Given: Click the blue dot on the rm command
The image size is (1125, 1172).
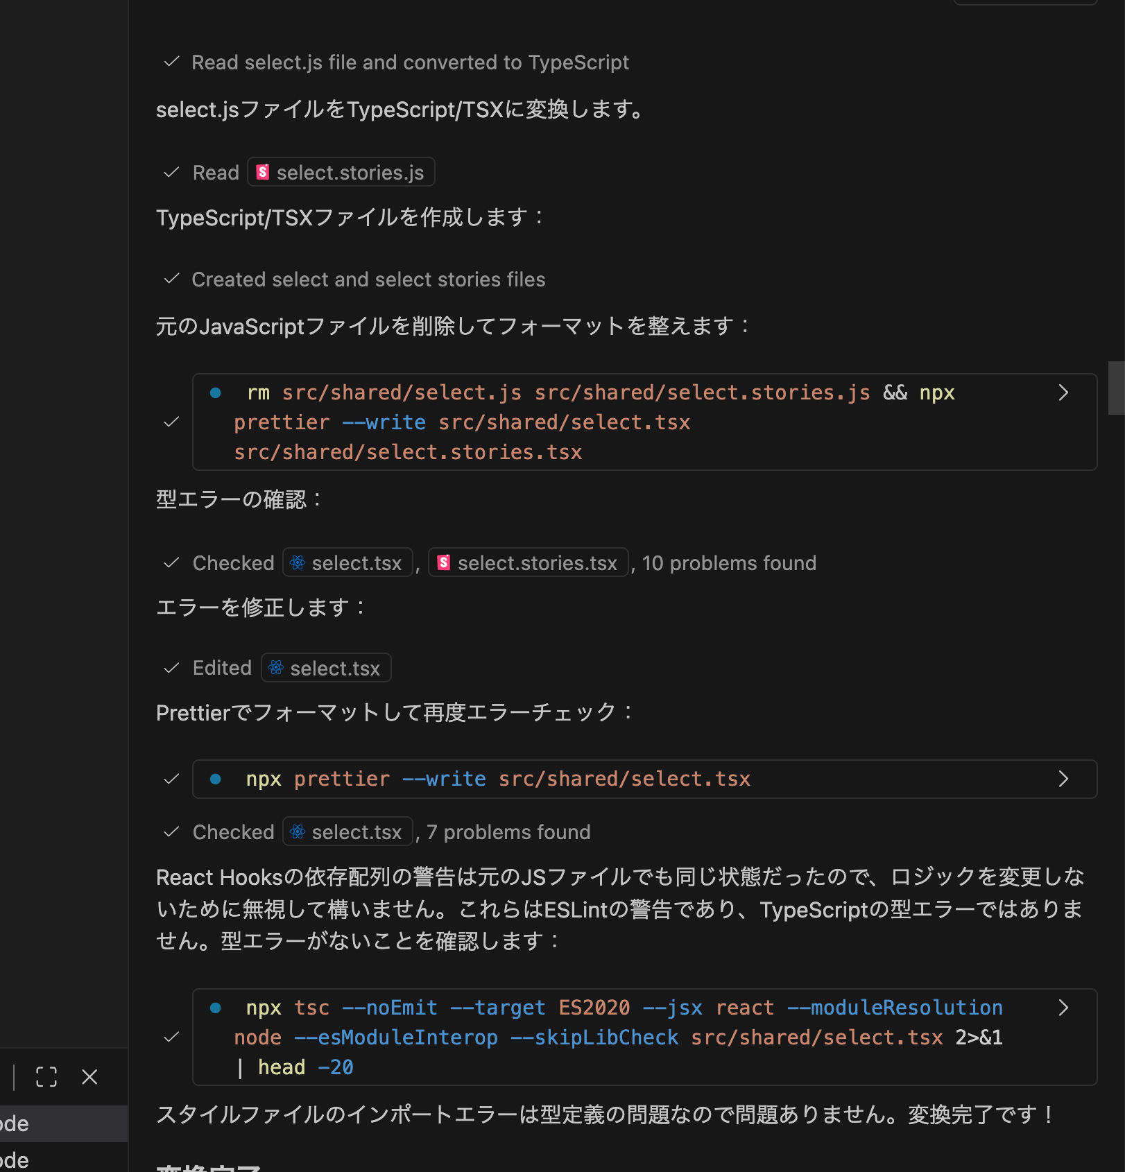Looking at the screenshot, I should [x=216, y=393].
